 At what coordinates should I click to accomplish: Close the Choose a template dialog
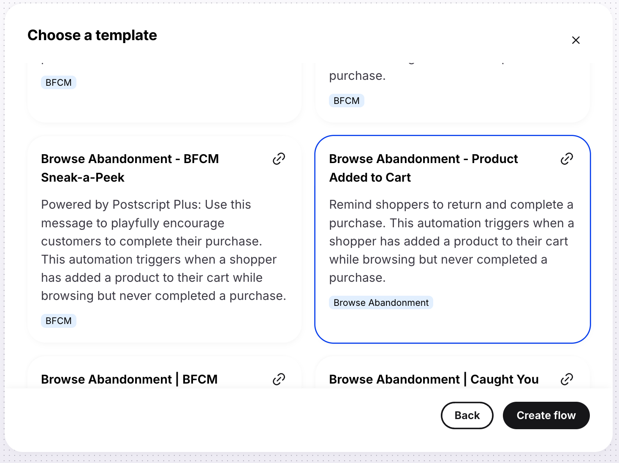(x=576, y=40)
